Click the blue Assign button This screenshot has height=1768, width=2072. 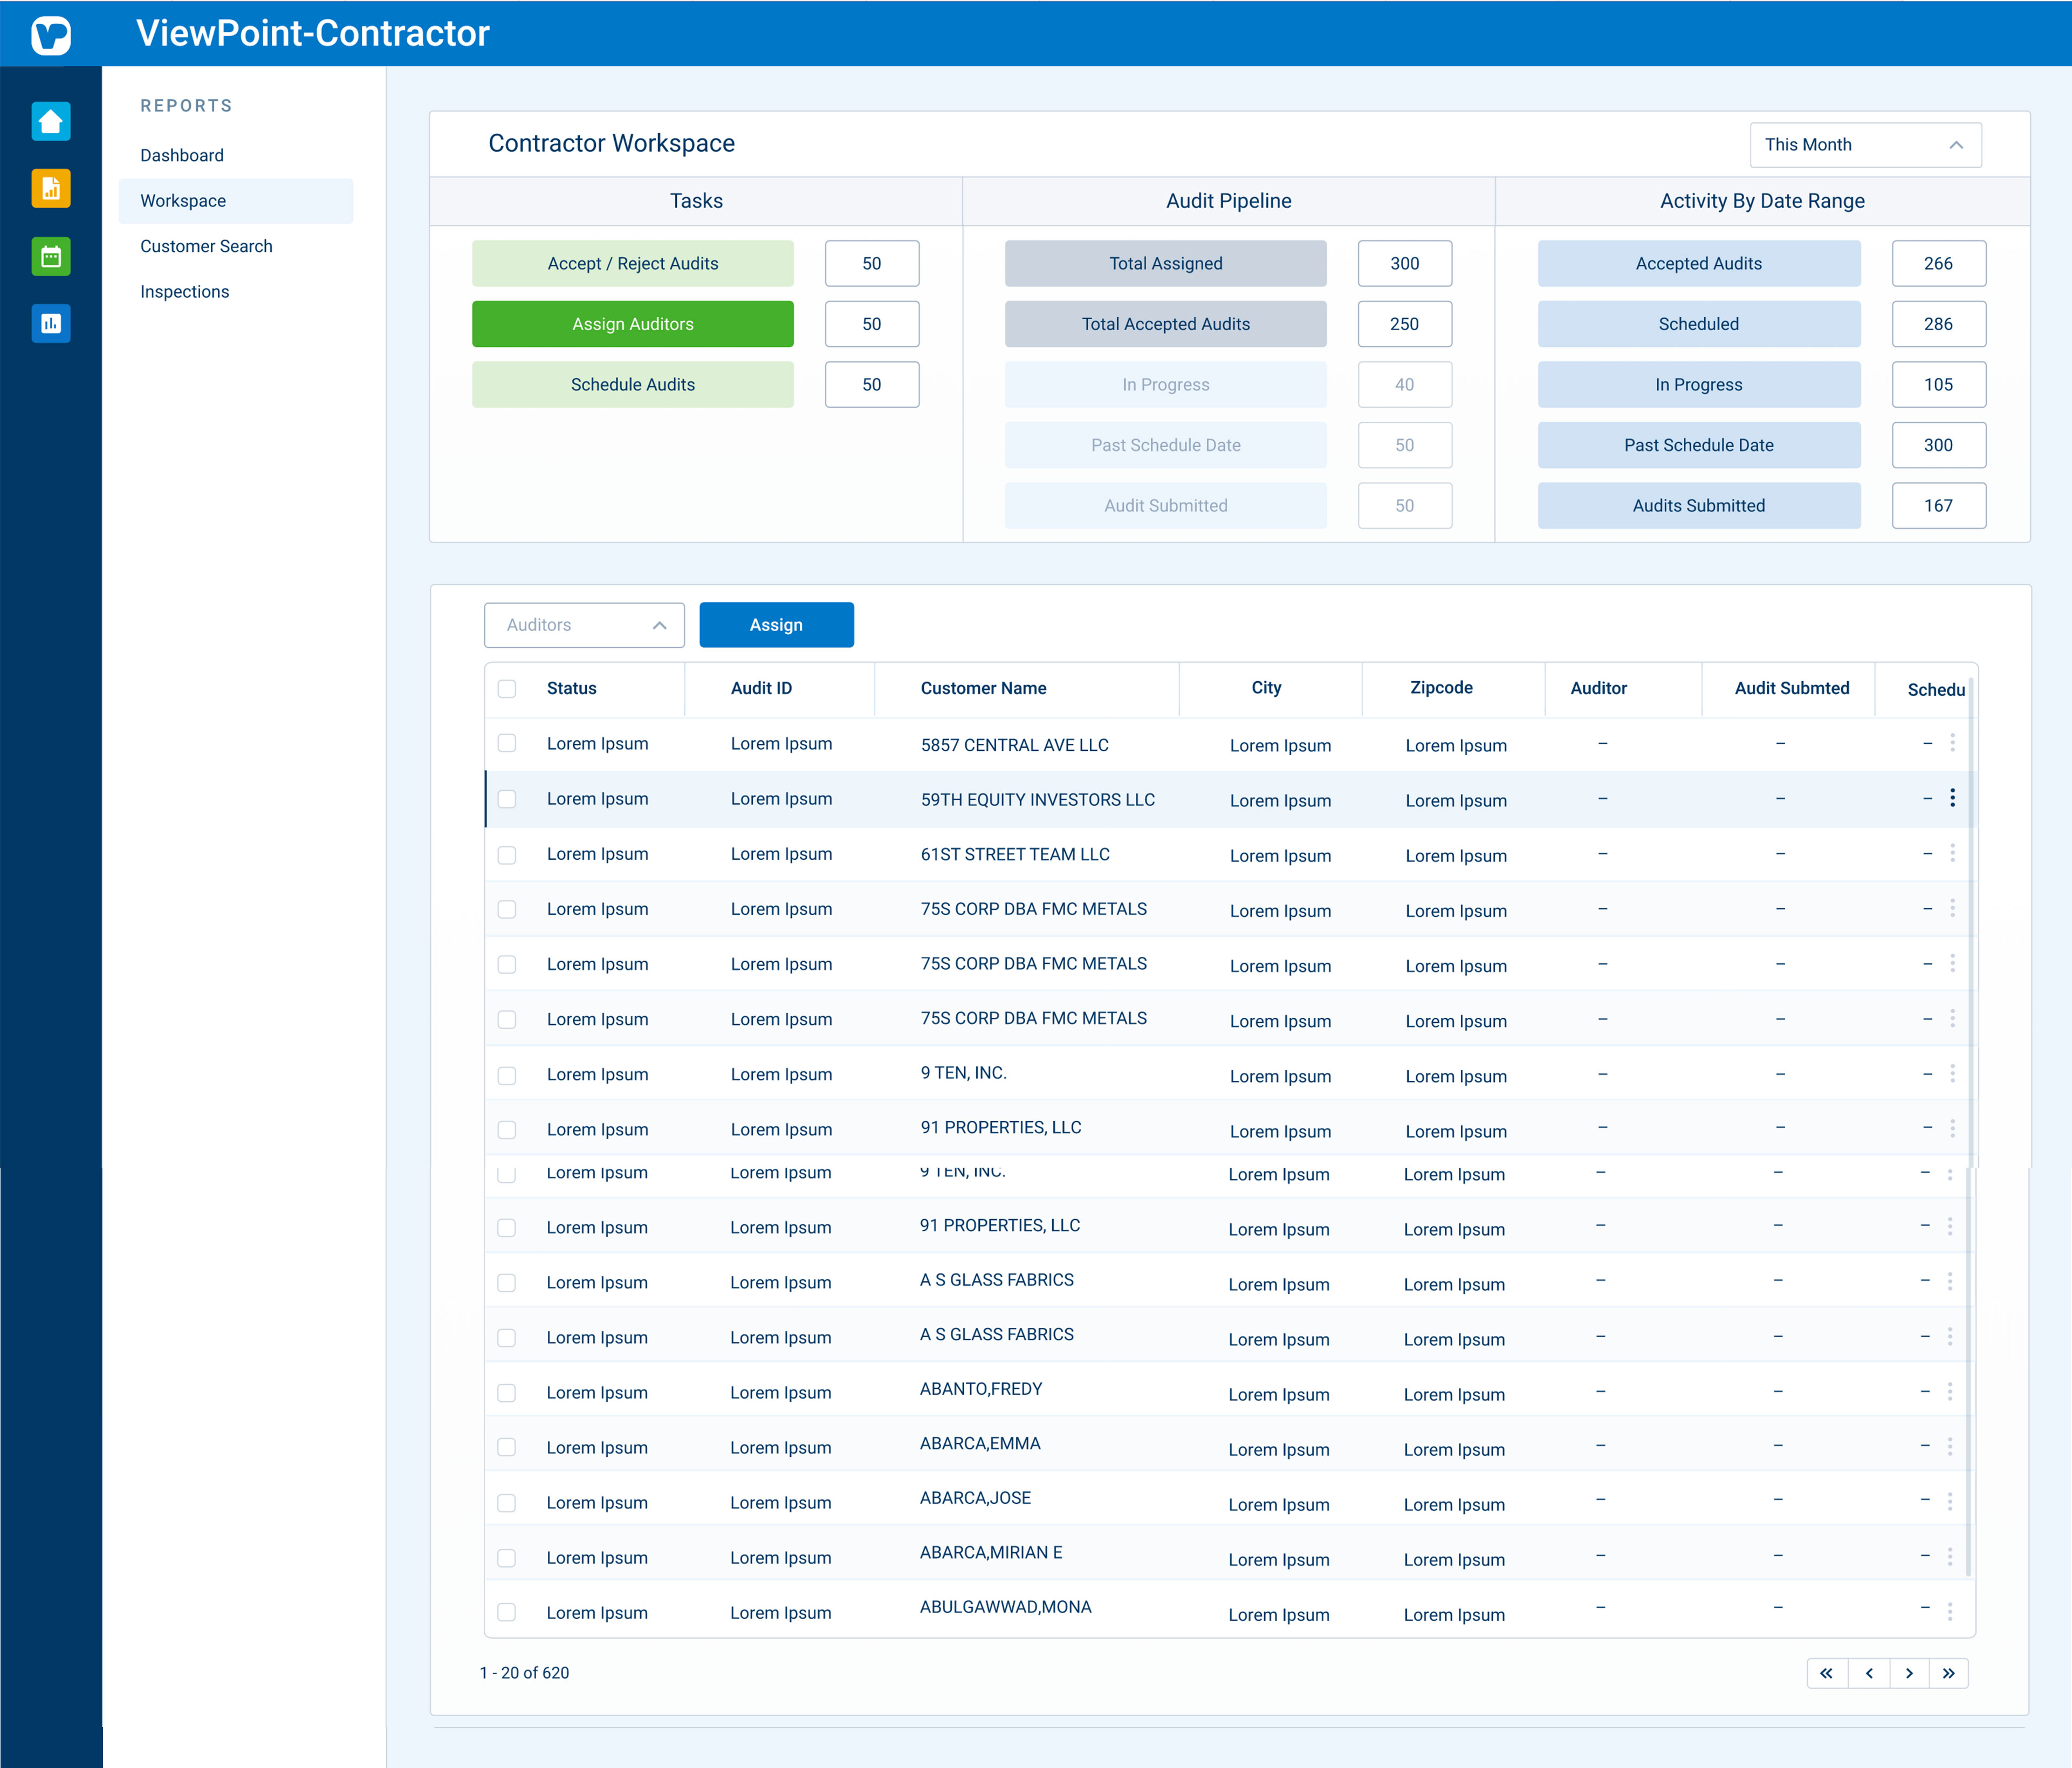[776, 625]
